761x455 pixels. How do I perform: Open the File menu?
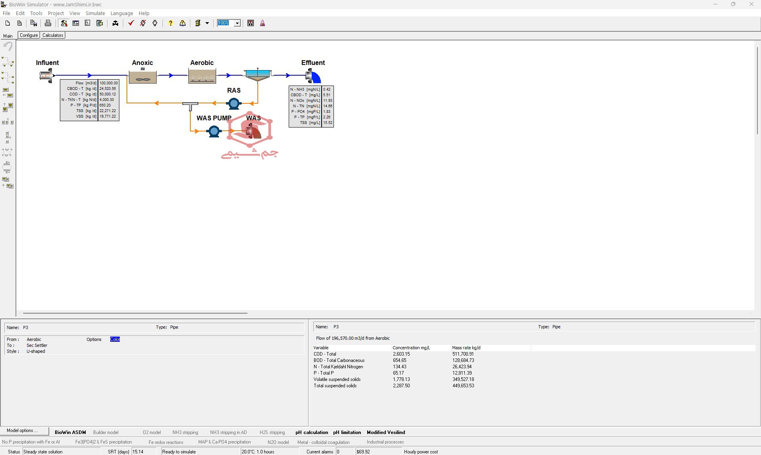[6, 13]
